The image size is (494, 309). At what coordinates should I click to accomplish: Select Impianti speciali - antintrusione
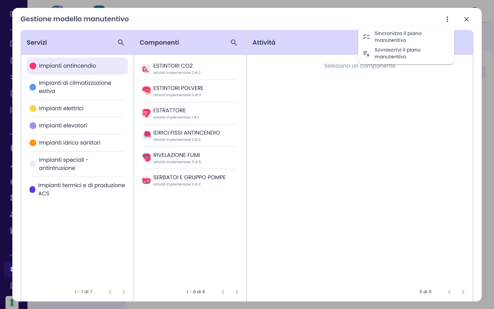coord(77,164)
